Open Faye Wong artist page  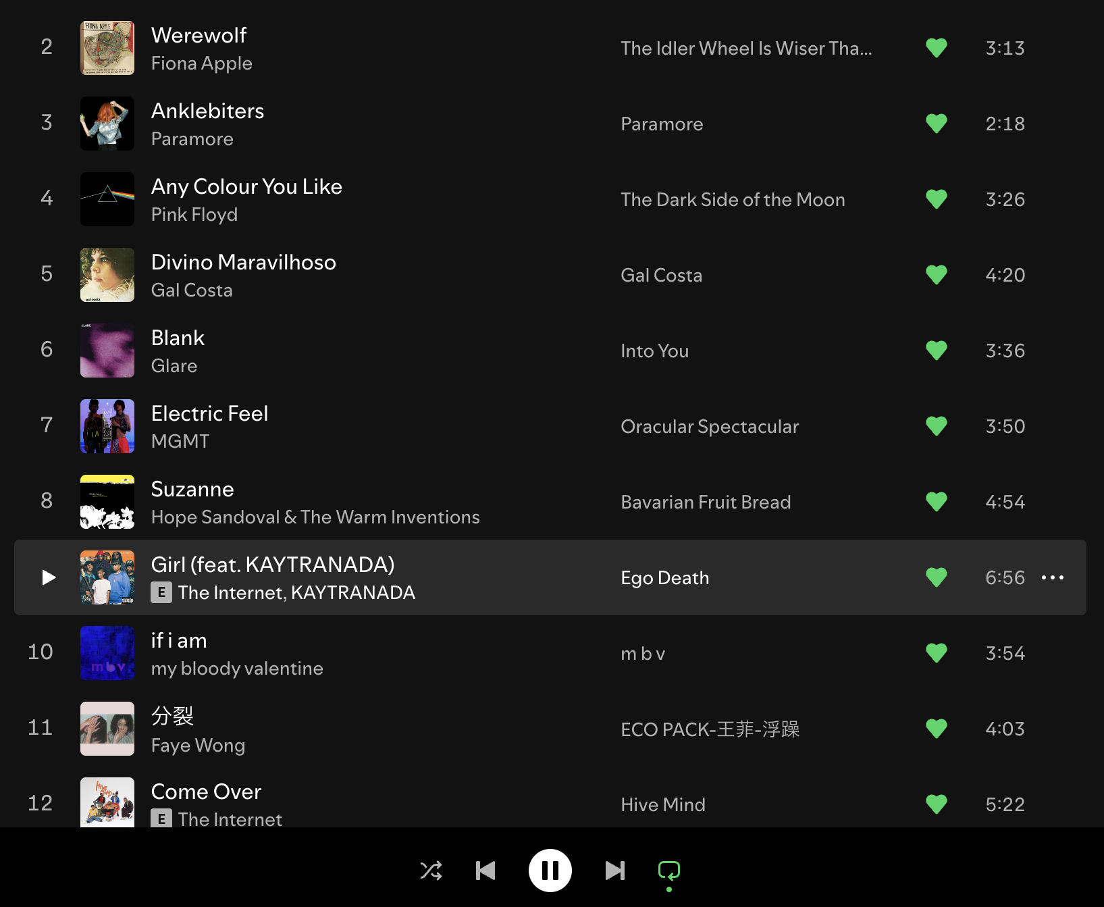coord(198,746)
